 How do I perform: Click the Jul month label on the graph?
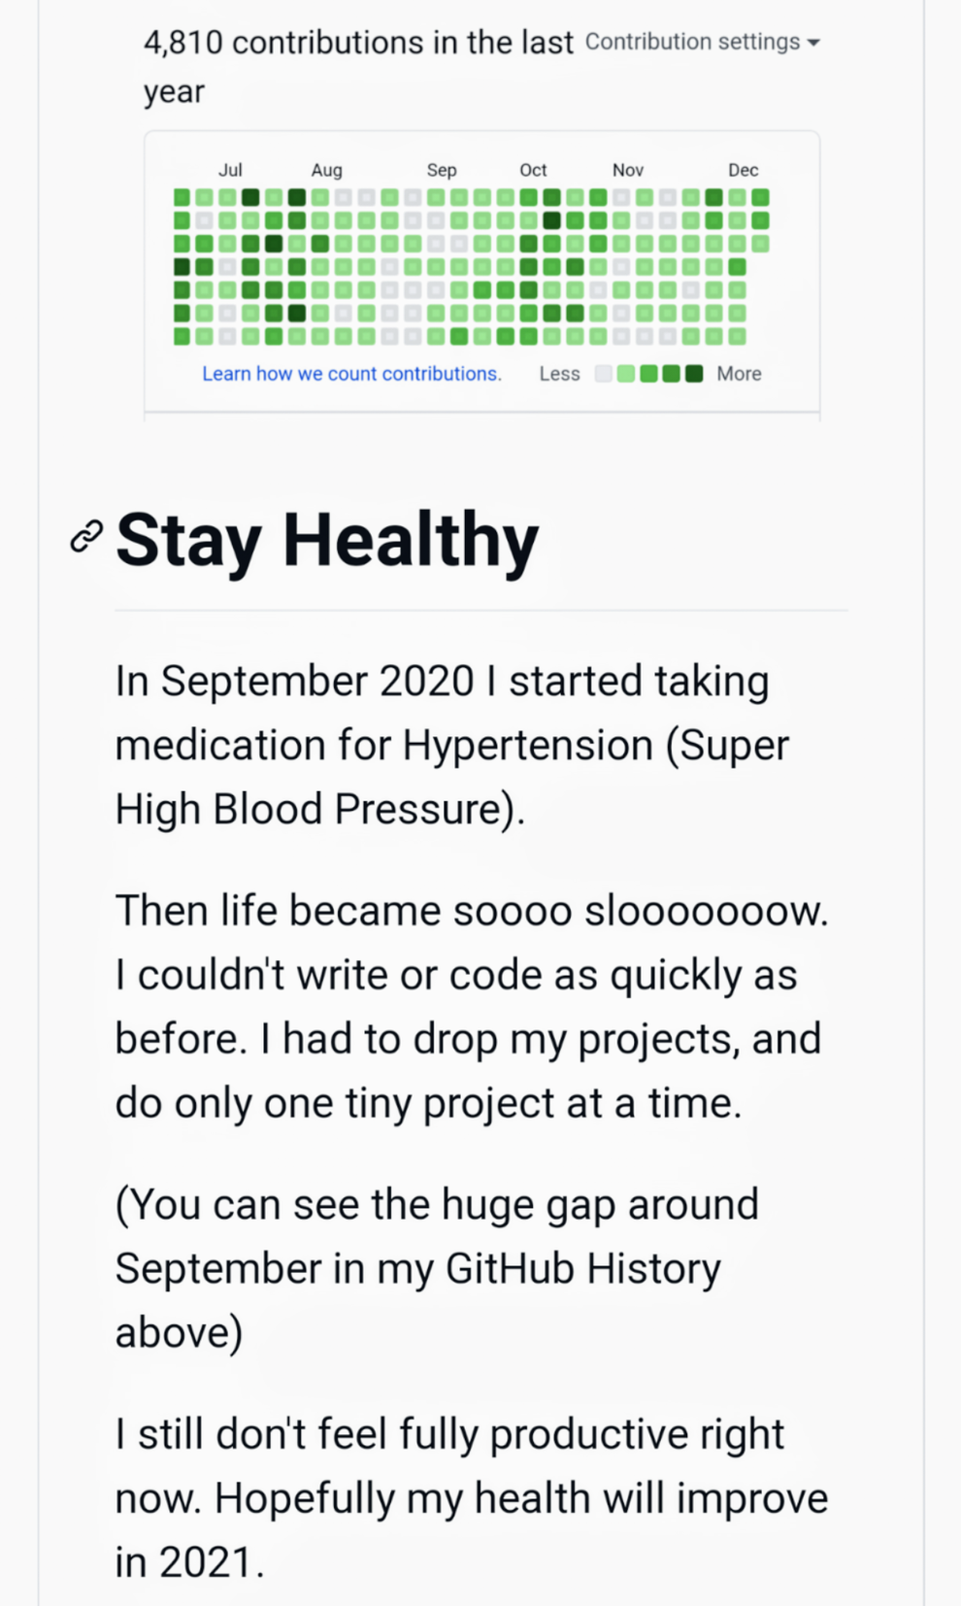tap(230, 170)
